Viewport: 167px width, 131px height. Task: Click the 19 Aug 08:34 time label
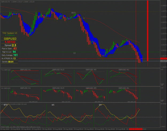(26, 129)
